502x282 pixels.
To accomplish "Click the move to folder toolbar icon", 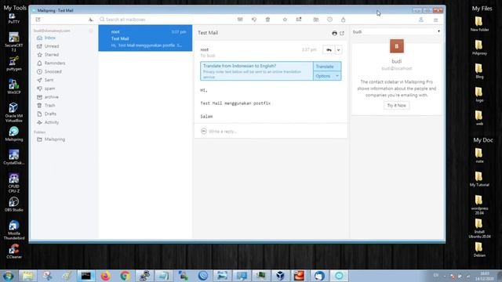I will pos(316,20).
